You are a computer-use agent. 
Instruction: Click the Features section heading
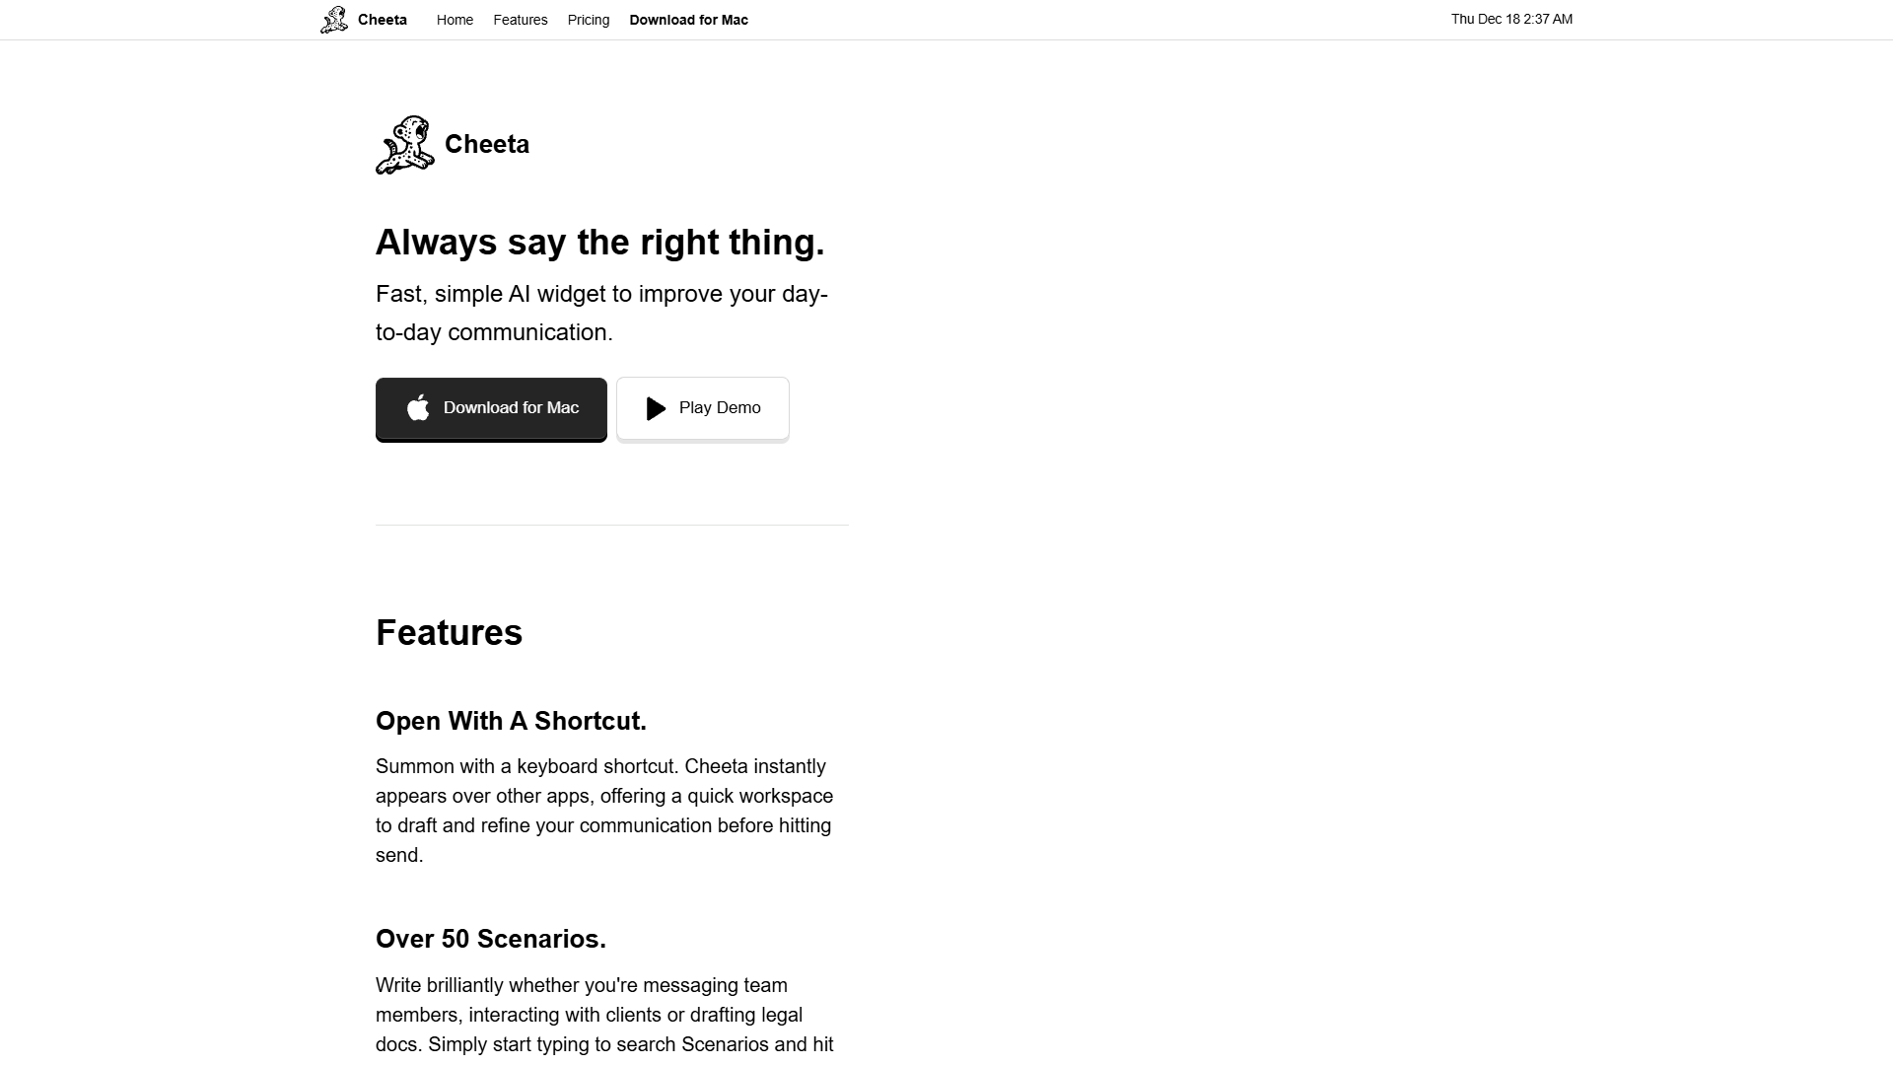(450, 633)
